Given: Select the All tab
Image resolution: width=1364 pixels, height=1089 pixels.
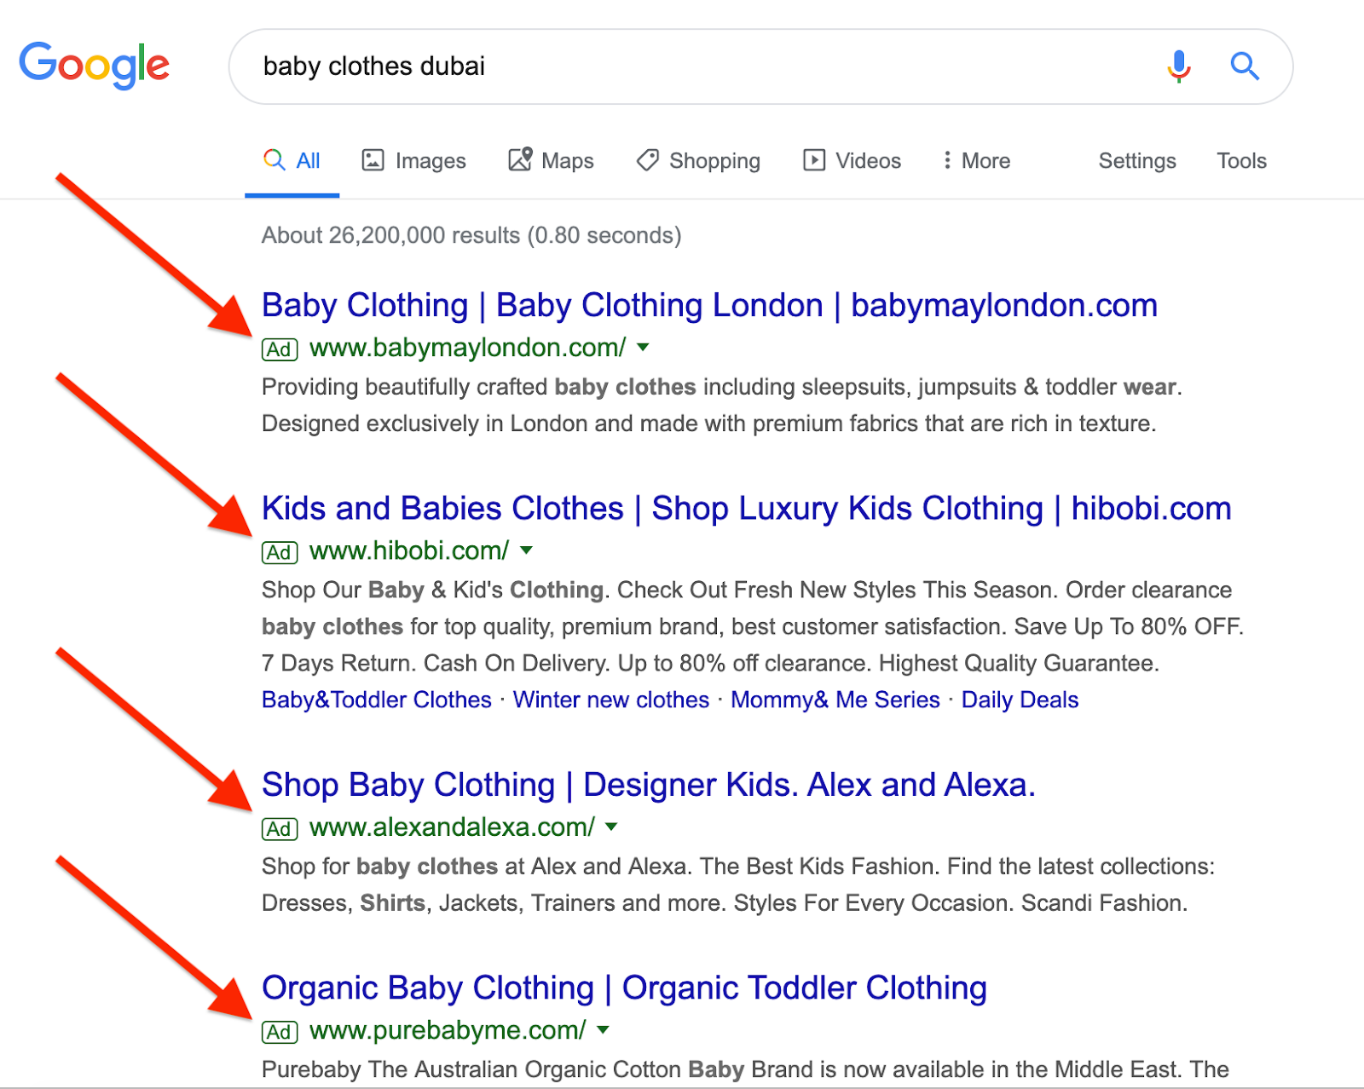Looking at the screenshot, I should (x=292, y=161).
